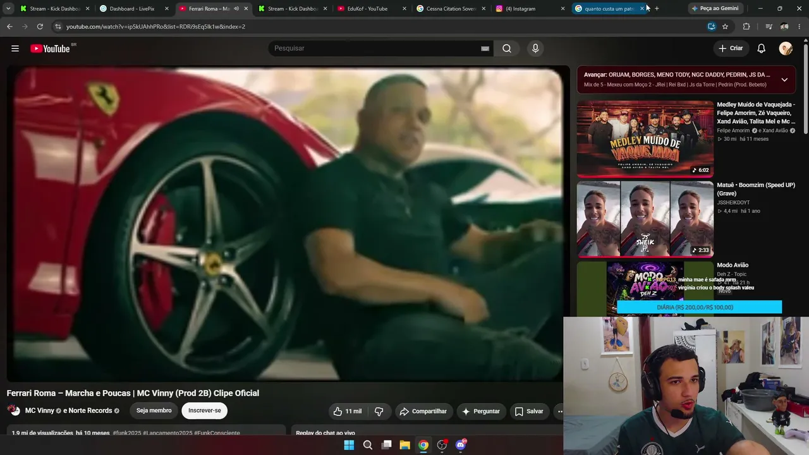809x455 pixels.
Task: Open Task View on the taskbar
Action: coord(386,445)
